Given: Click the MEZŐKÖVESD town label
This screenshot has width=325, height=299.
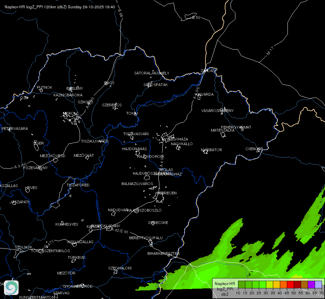Looking at the screenshot, I should [x=53, y=156].
